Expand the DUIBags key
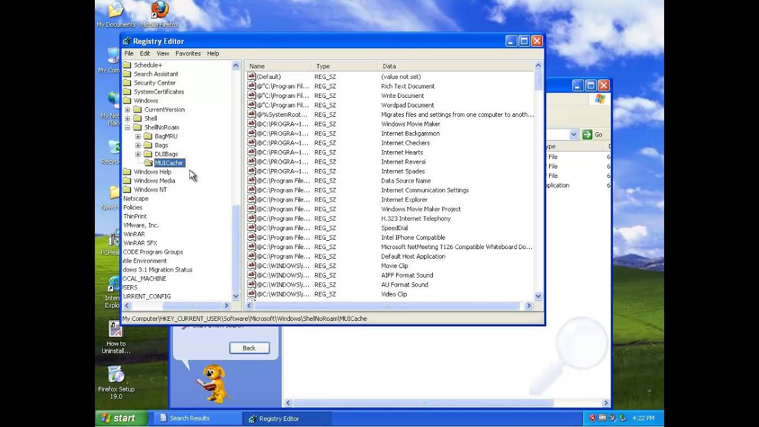 click(x=138, y=154)
